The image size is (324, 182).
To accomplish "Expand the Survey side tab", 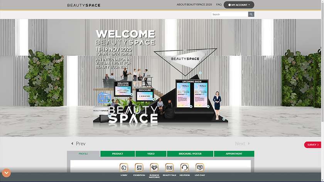I will coord(312,145).
